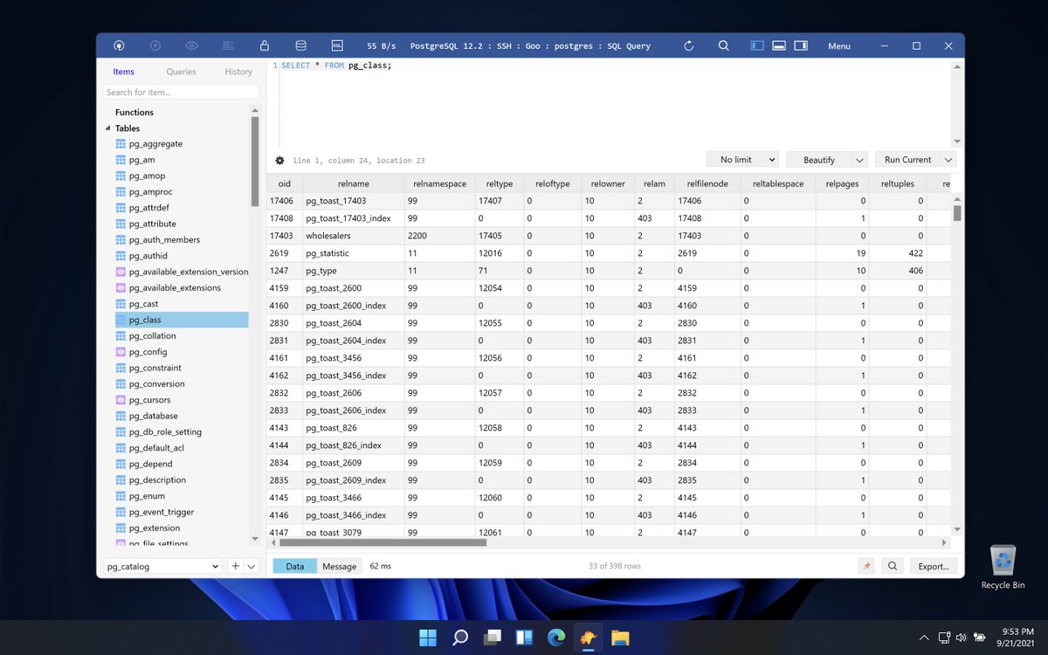Click the Run Current button
The height and width of the screenshot is (655, 1048).
pyautogui.click(x=907, y=160)
